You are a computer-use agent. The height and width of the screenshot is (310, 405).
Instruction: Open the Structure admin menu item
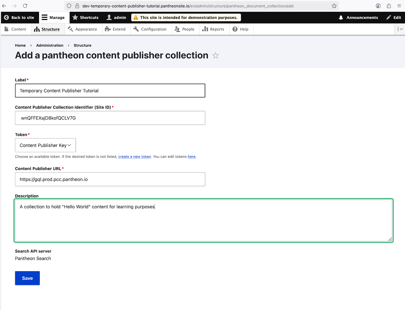(47, 29)
